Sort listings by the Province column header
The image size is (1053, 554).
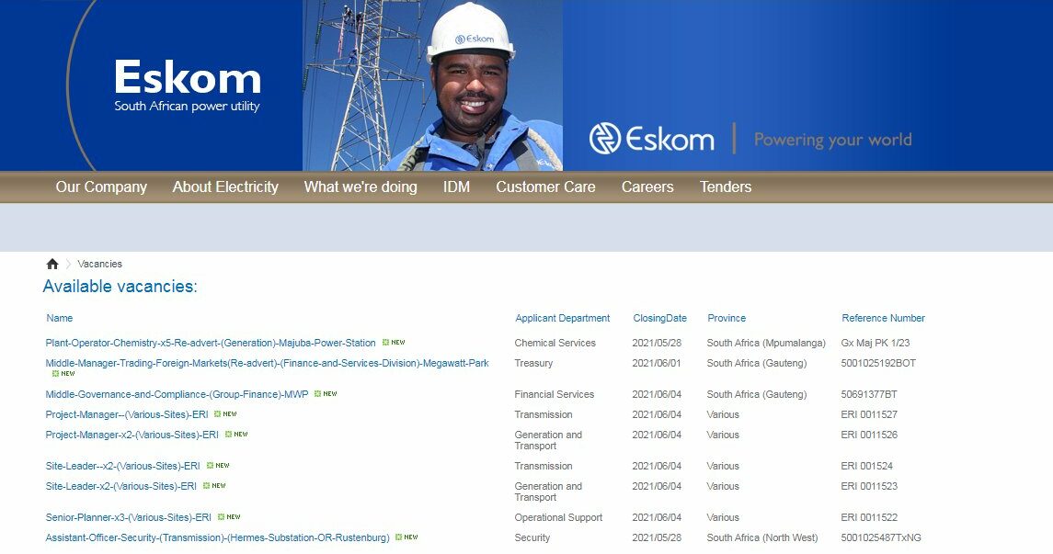click(x=727, y=318)
